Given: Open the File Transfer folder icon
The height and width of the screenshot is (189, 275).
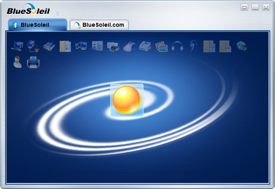Looking at the screenshot, I should [x=65, y=46].
